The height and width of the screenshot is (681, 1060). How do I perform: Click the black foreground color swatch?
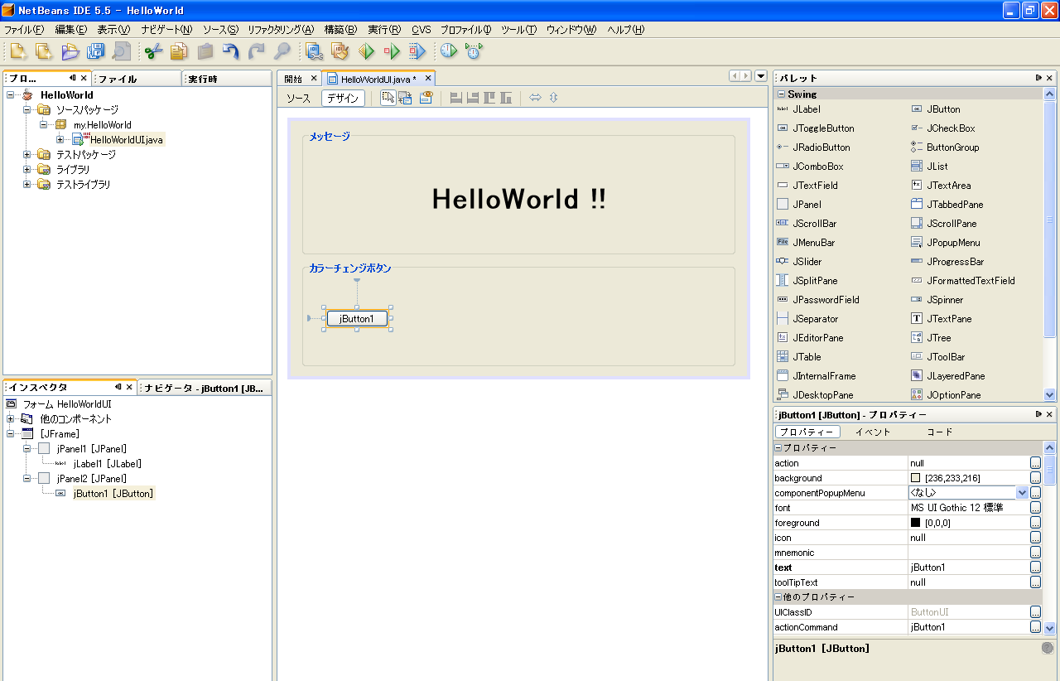click(x=916, y=523)
